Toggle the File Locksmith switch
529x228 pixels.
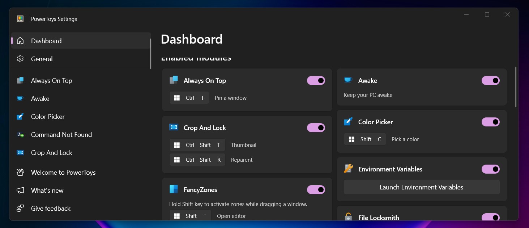click(491, 217)
